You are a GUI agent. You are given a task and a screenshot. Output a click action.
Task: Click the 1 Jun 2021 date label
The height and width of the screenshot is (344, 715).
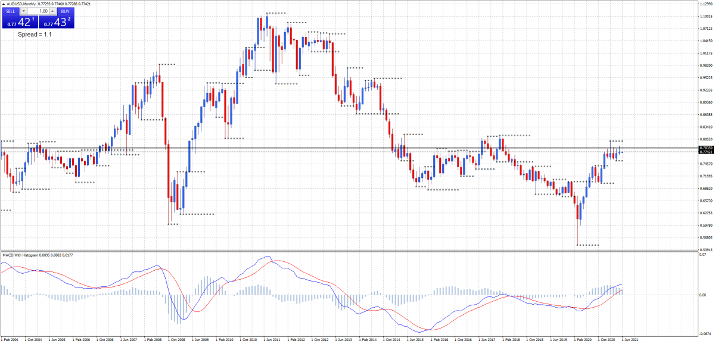coord(629,340)
